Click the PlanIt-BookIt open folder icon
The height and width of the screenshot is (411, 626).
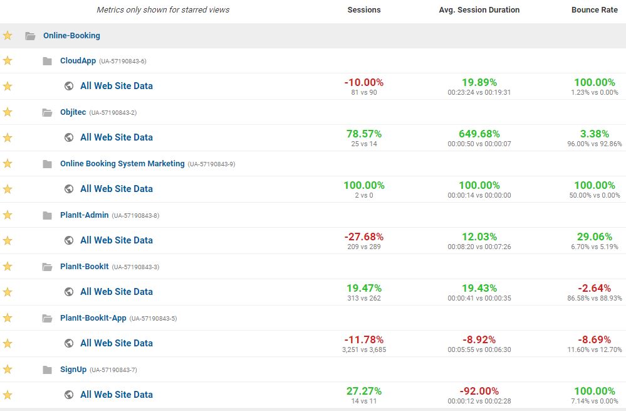[x=47, y=267]
